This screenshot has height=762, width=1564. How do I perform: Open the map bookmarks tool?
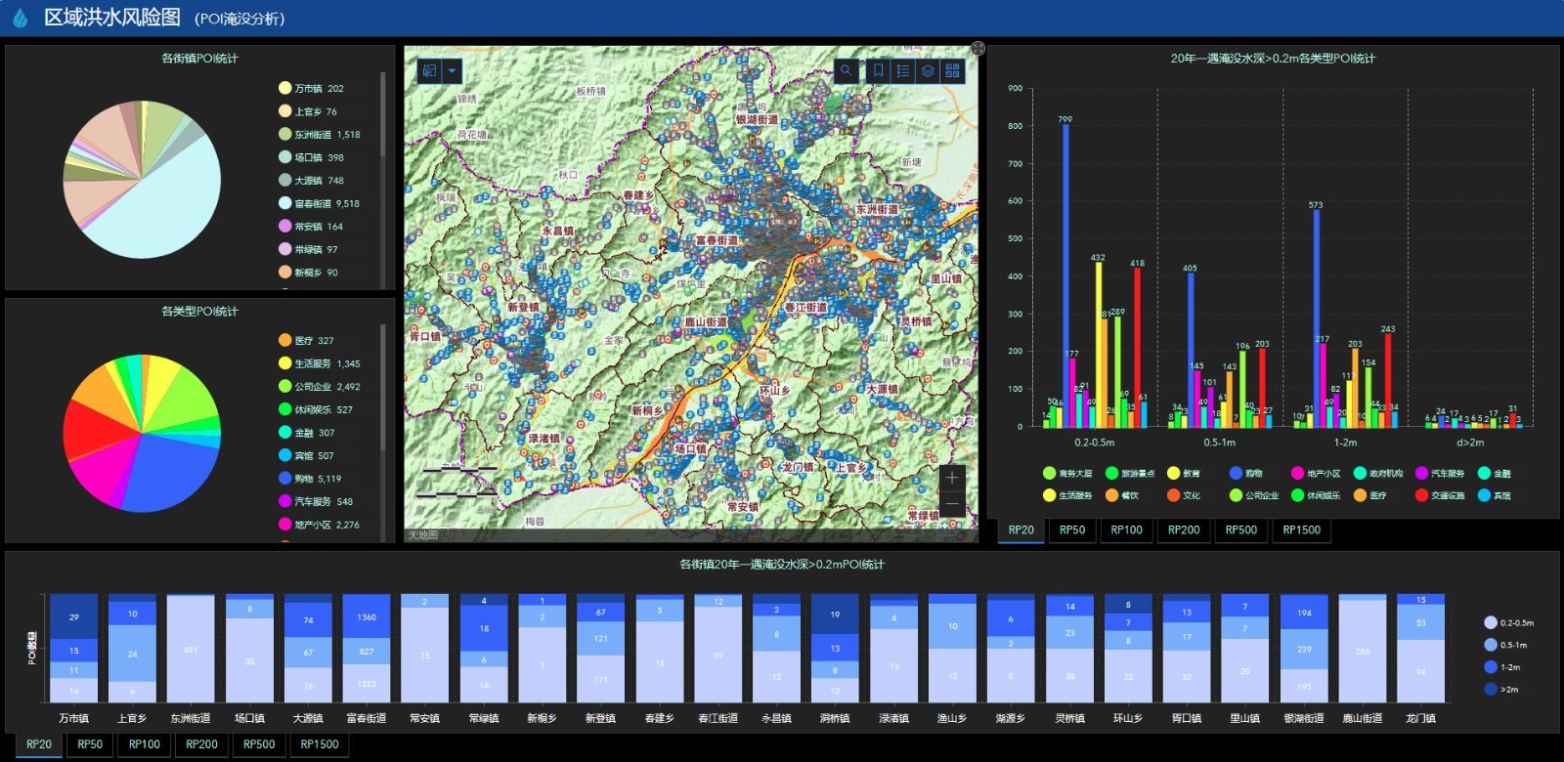[x=878, y=70]
